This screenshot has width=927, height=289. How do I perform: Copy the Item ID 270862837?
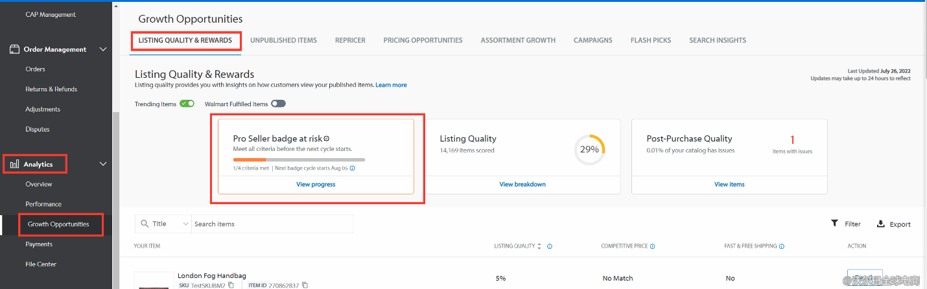pyautogui.click(x=305, y=285)
